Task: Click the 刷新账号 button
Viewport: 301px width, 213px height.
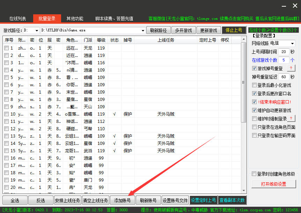Action: point(148,200)
